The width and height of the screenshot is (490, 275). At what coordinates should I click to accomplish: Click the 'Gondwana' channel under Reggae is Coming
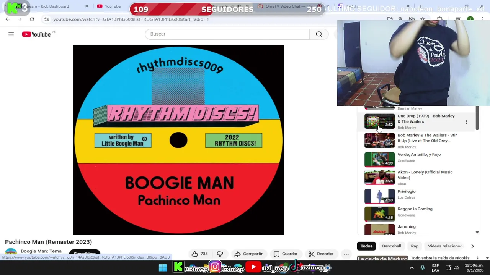[x=406, y=215]
